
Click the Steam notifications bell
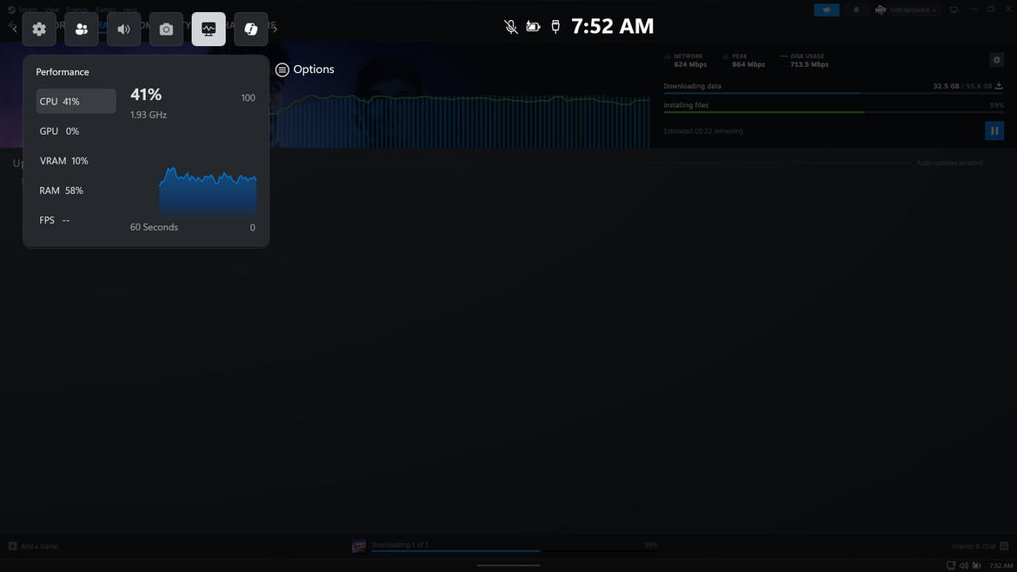(856, 10)
